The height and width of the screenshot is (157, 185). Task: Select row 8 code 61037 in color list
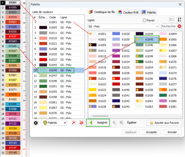click(59, 59)
